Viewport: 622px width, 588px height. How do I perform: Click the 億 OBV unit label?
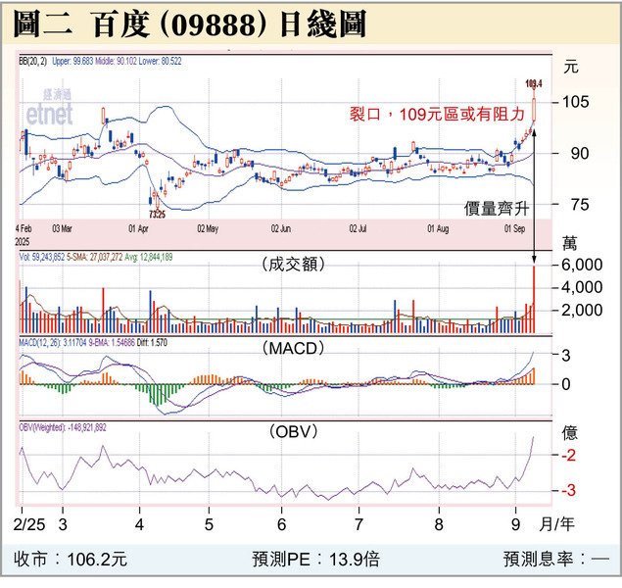(x=570, y=433)
